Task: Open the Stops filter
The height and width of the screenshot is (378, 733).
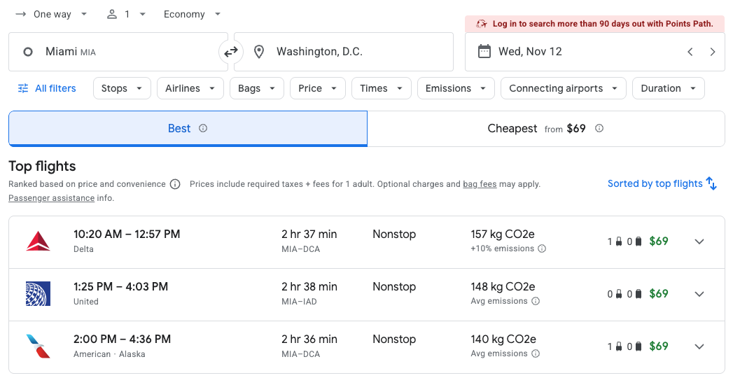Action: [x=122, y=88]
